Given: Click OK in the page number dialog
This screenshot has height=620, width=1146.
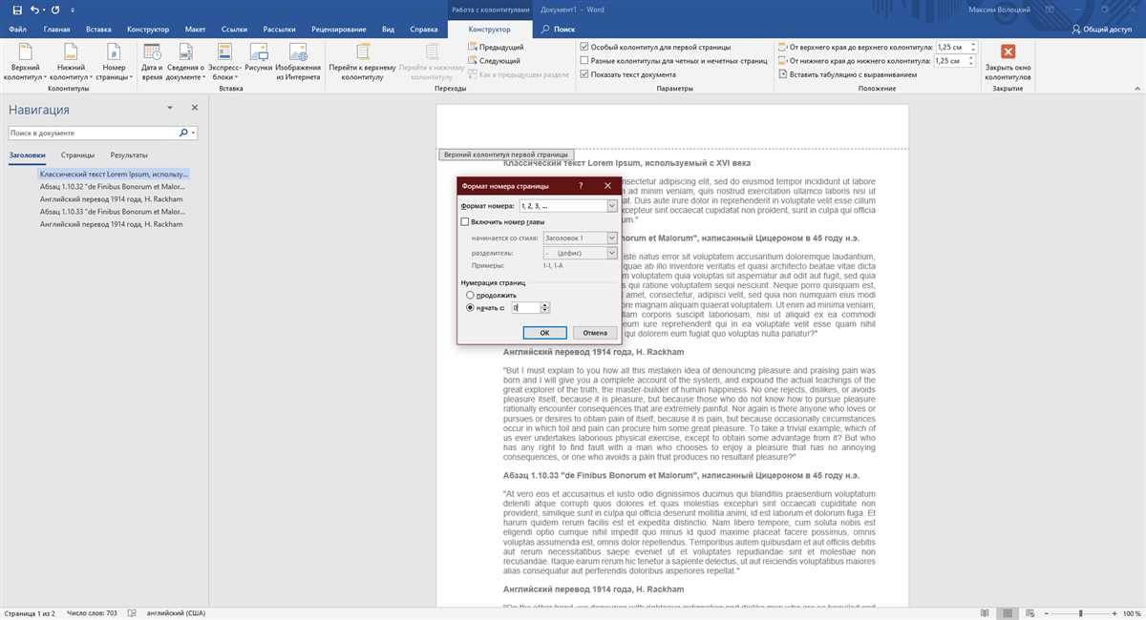Looking at the screenshot, I should (545, 333).
